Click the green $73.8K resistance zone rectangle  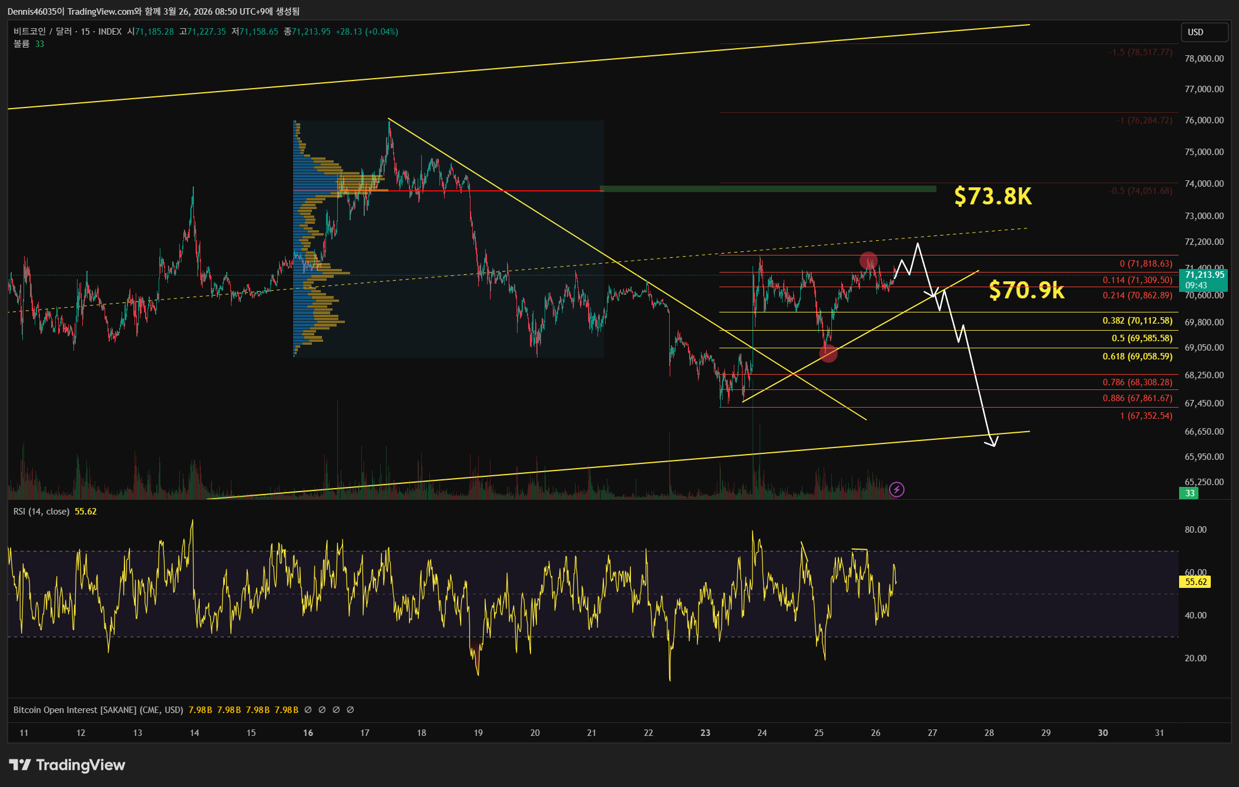[768, 189]
